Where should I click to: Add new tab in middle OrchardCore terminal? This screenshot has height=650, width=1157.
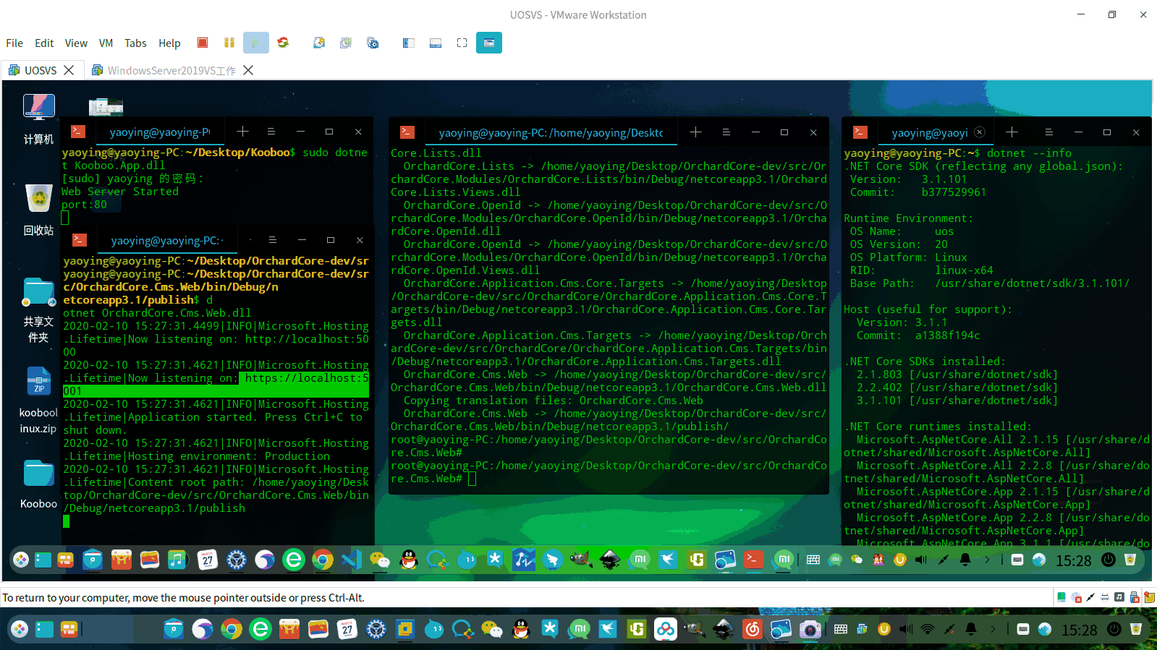tap(695, 132)
